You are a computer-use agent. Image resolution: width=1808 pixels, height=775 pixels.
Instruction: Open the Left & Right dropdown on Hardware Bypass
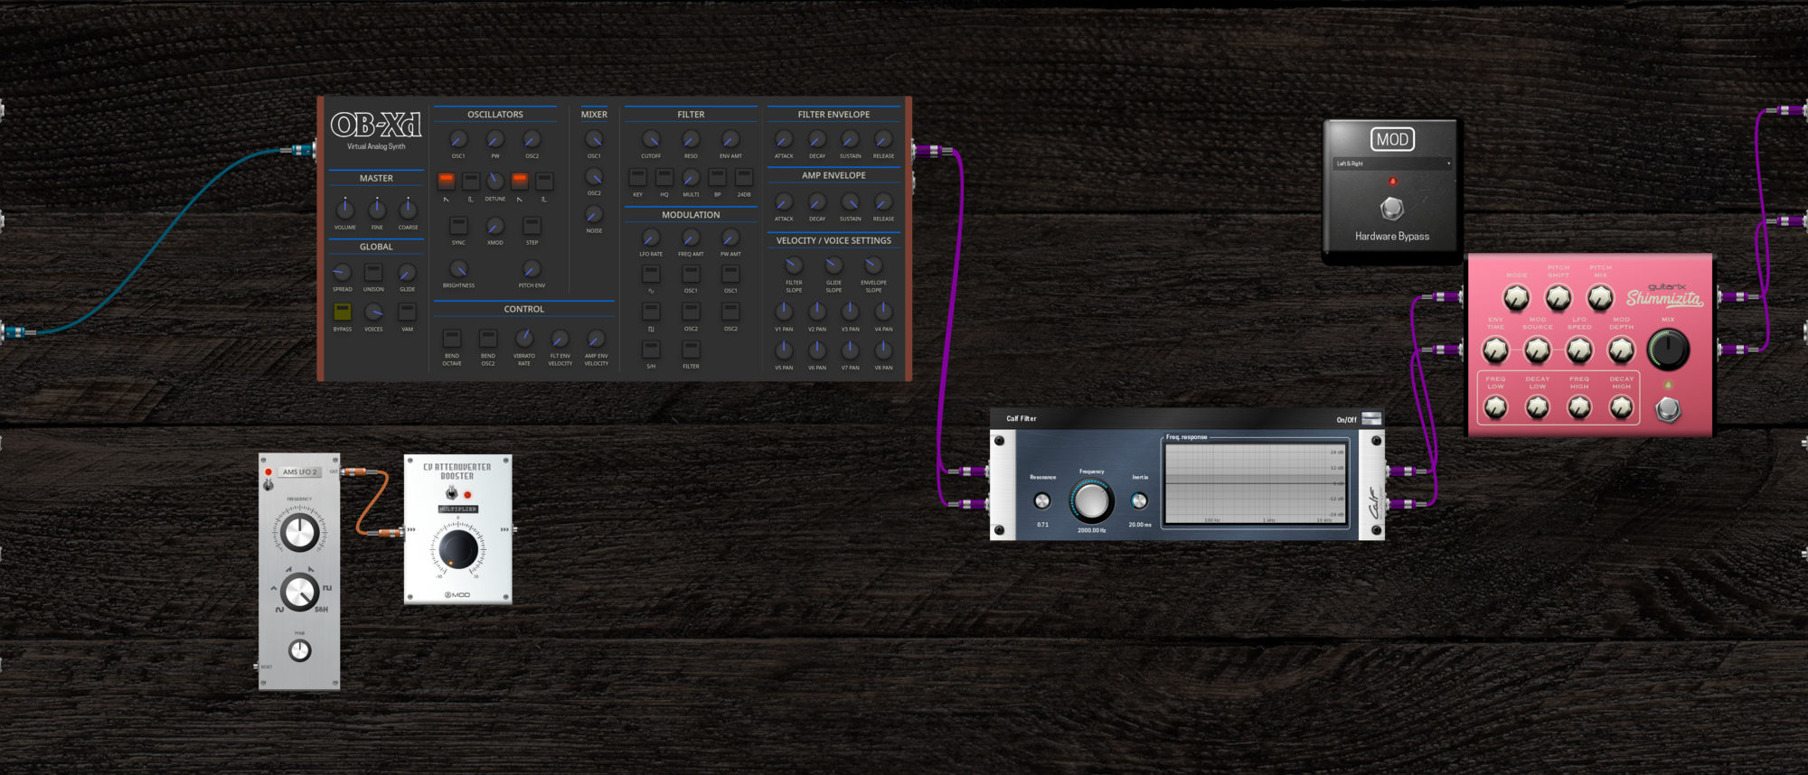click(1392, 163)
